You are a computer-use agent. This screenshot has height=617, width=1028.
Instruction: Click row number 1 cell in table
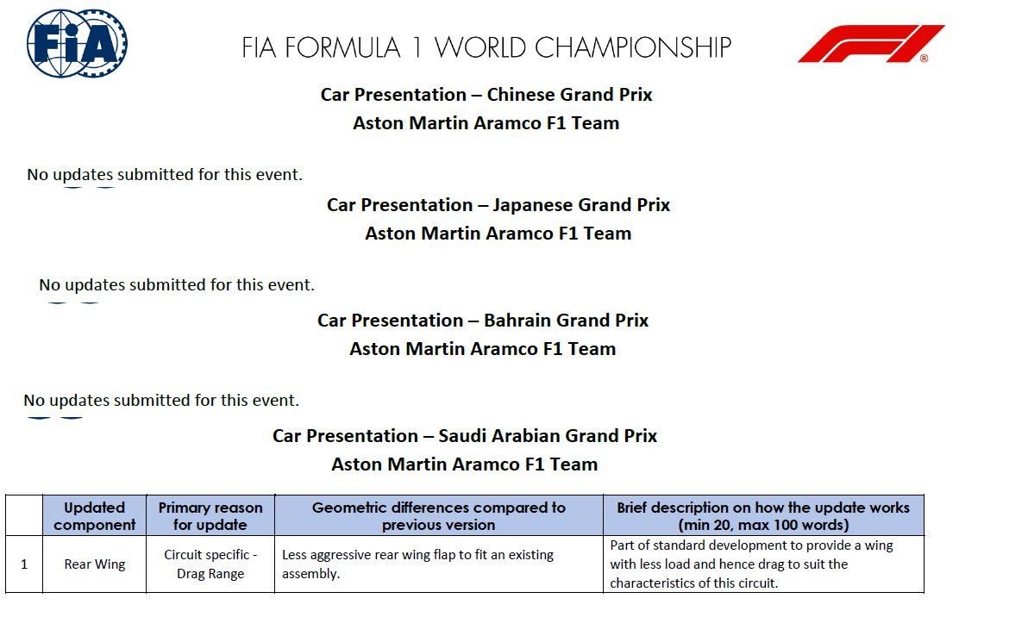click(x=24, y=564)
